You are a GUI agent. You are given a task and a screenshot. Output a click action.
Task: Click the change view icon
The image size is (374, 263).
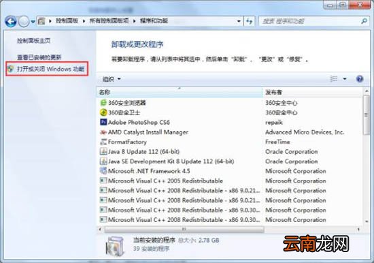click(333, 78)
